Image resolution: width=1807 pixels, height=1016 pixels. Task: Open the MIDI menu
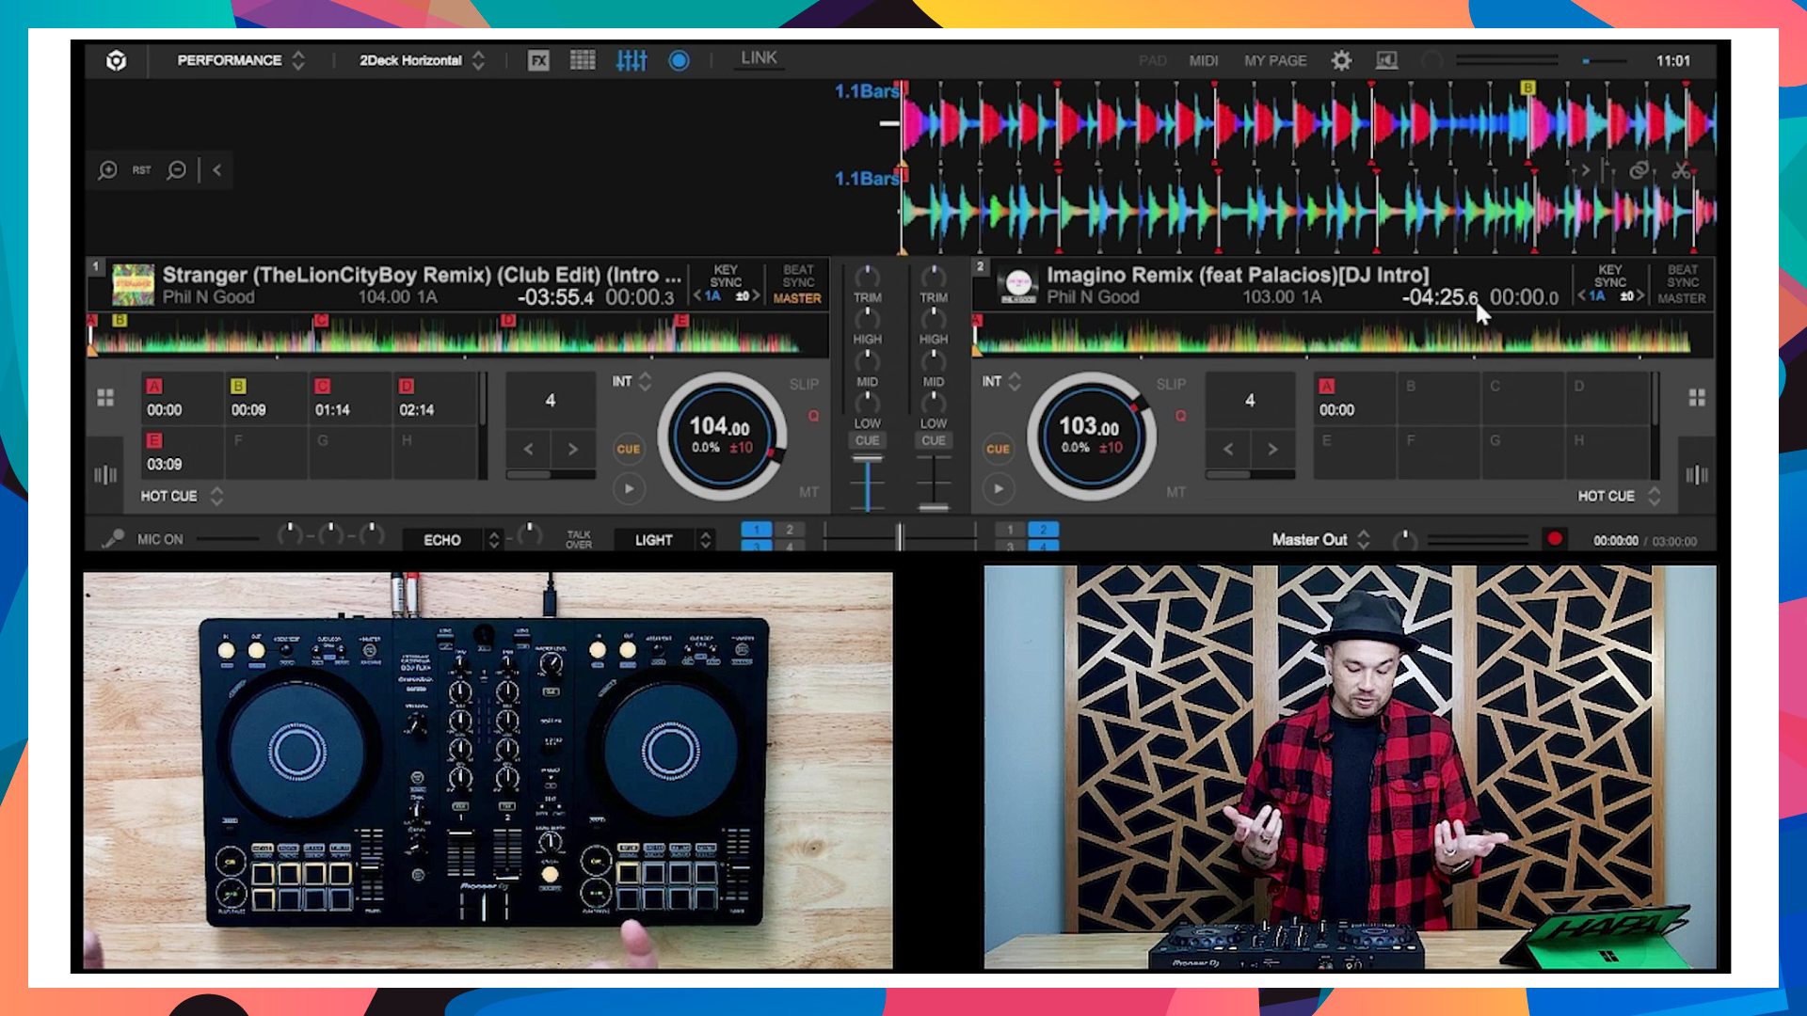click(1203, 61)
